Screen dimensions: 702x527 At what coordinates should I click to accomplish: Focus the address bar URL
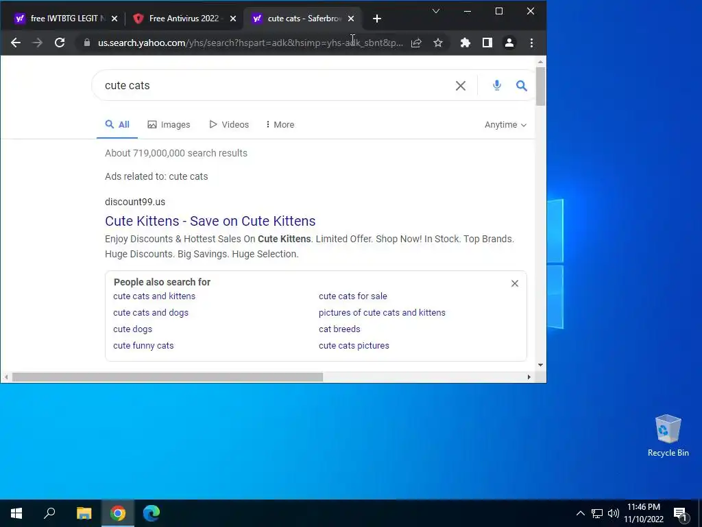(x=250, y=43)
